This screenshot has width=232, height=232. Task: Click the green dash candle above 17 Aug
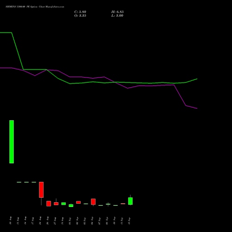point(34,182)
